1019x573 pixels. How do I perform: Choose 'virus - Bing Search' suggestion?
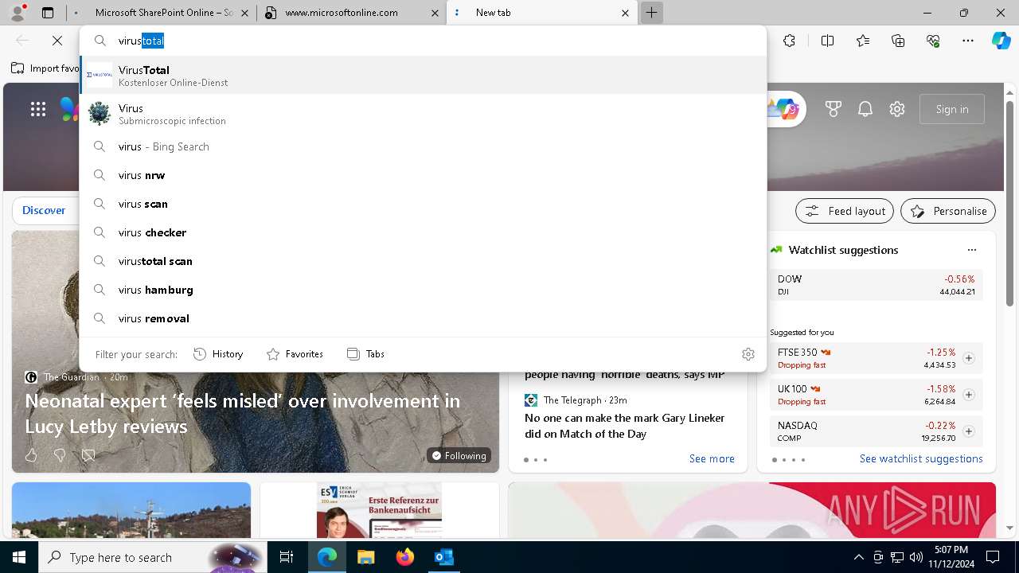[423, 146]
